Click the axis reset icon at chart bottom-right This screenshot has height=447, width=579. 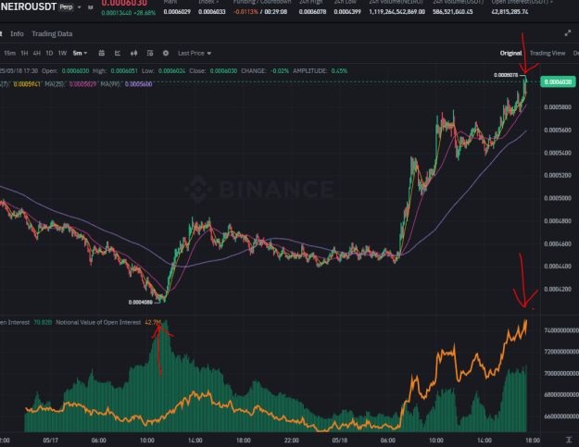pyautogui.click(x=569, y=440)
